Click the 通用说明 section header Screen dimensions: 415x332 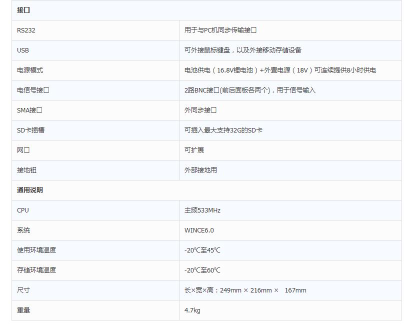(30, 190)
